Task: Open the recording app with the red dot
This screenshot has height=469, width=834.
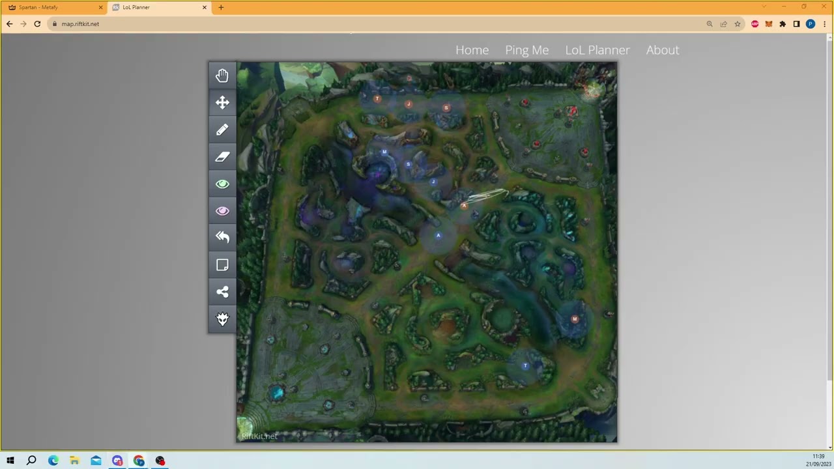Action: click(x=160, y=461)
